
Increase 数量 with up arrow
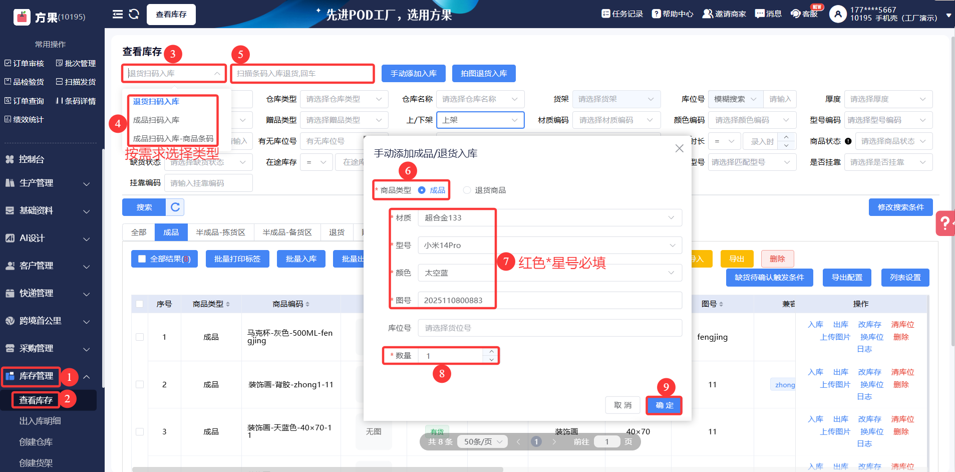[x=491, y=351]
